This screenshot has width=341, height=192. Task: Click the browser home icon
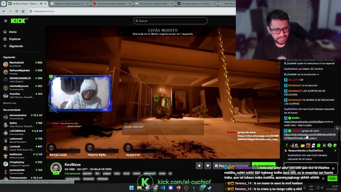(x=23, y=11)
